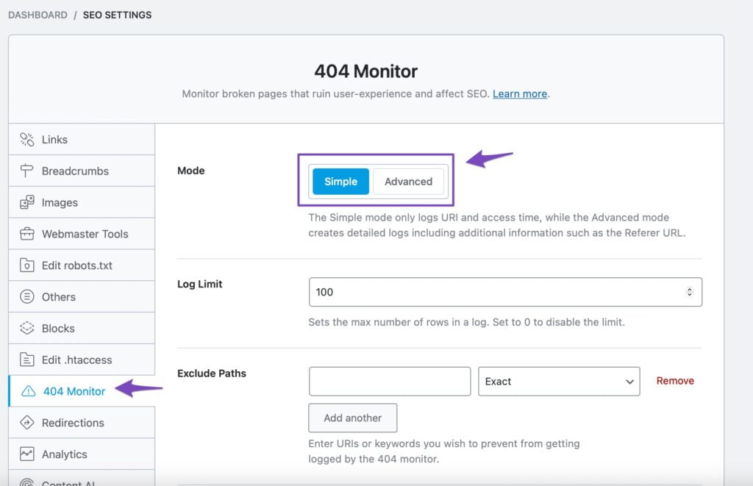This screenshot has width=753, height=486.
Task: Focus the Log Limit input showing 100
Action: (x=505, y=292)
